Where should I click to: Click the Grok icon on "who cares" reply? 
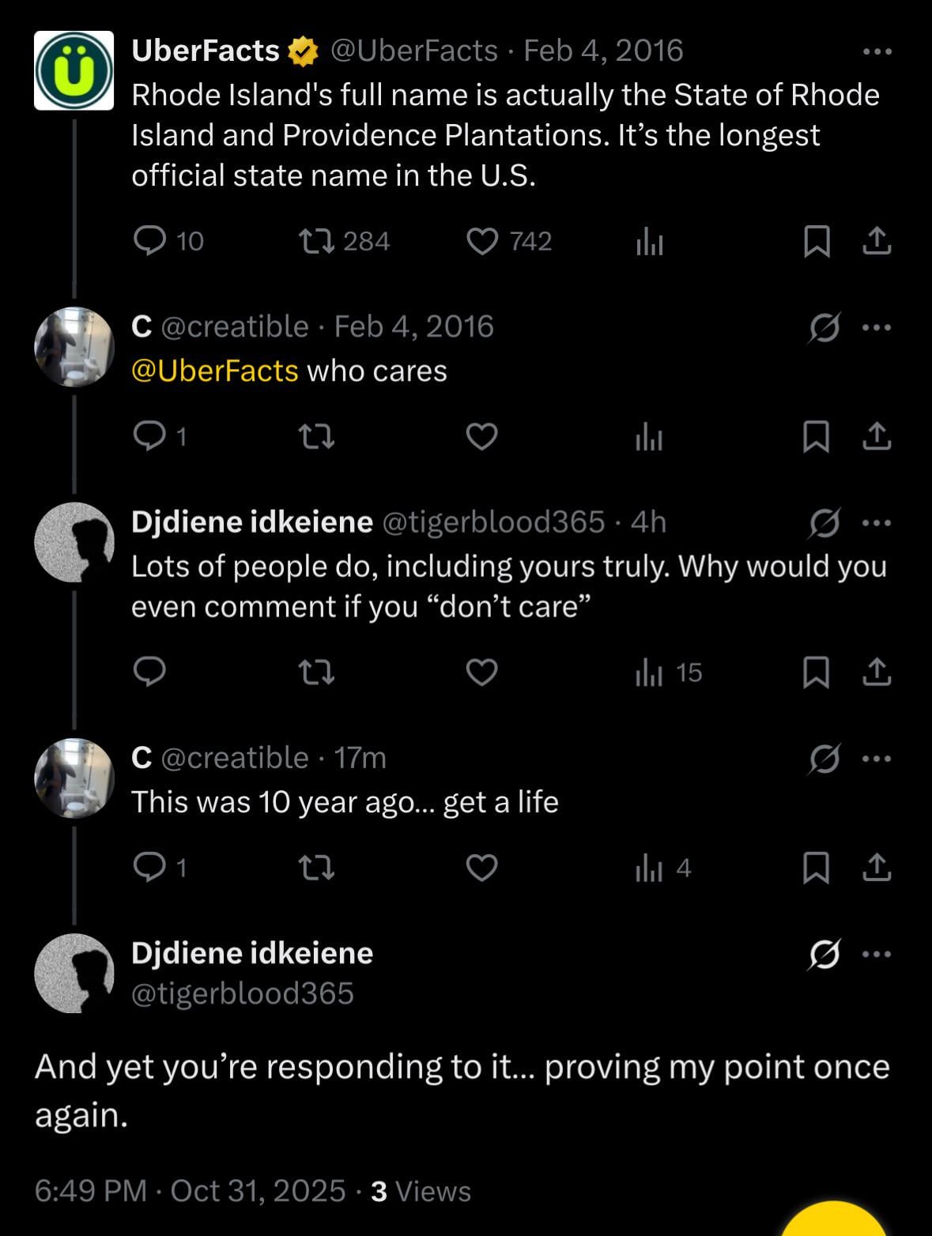click(x=824, y=327)
